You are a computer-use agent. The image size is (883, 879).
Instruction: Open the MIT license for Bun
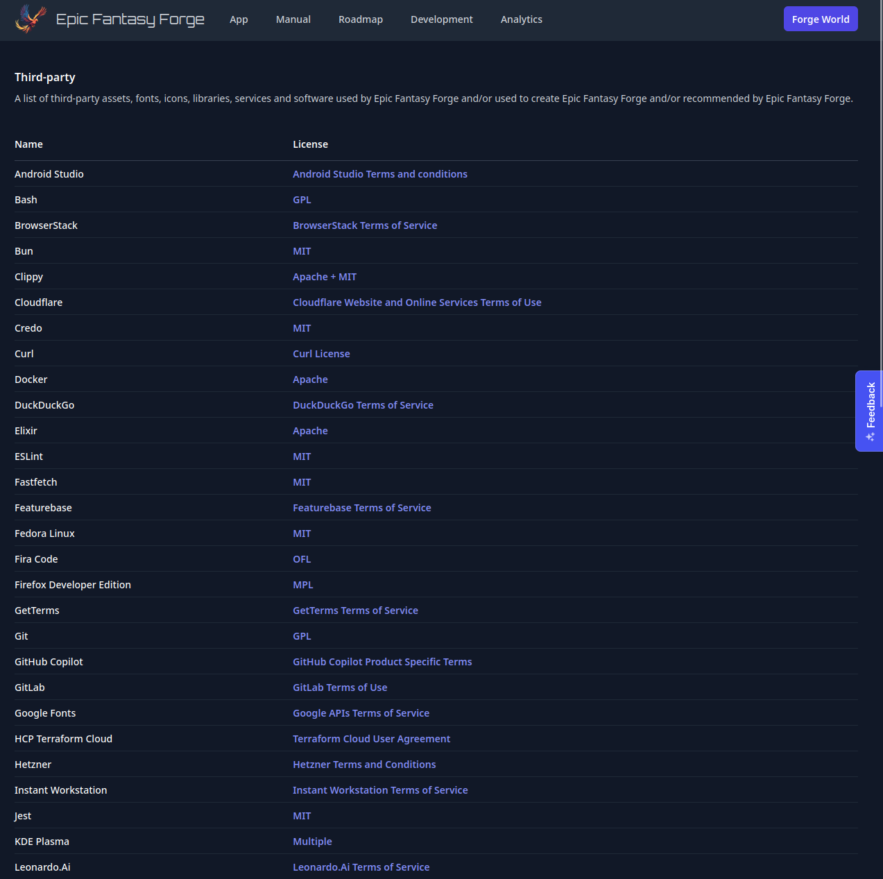coord(302,251)
